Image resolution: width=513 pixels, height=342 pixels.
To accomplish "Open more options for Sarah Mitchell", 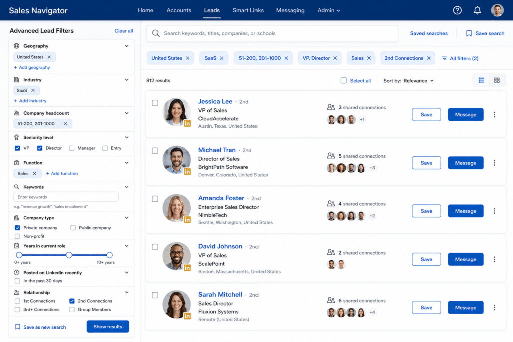I will 494,307.
